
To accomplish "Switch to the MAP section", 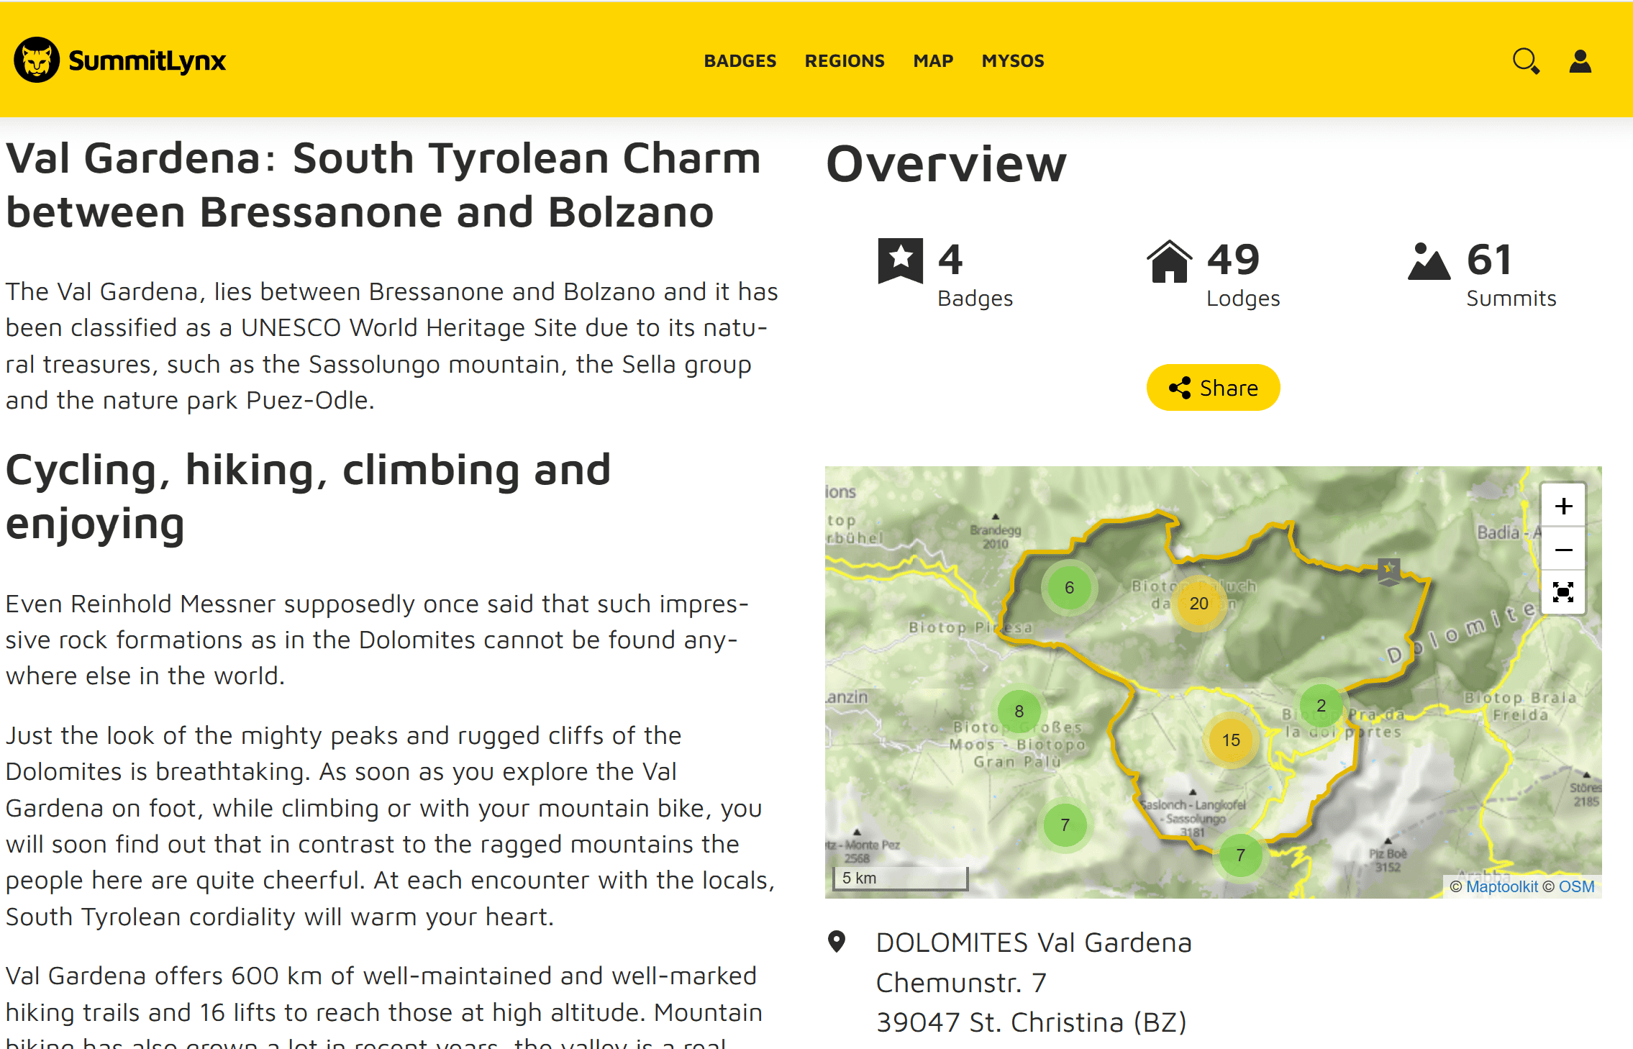I will 932,61.
